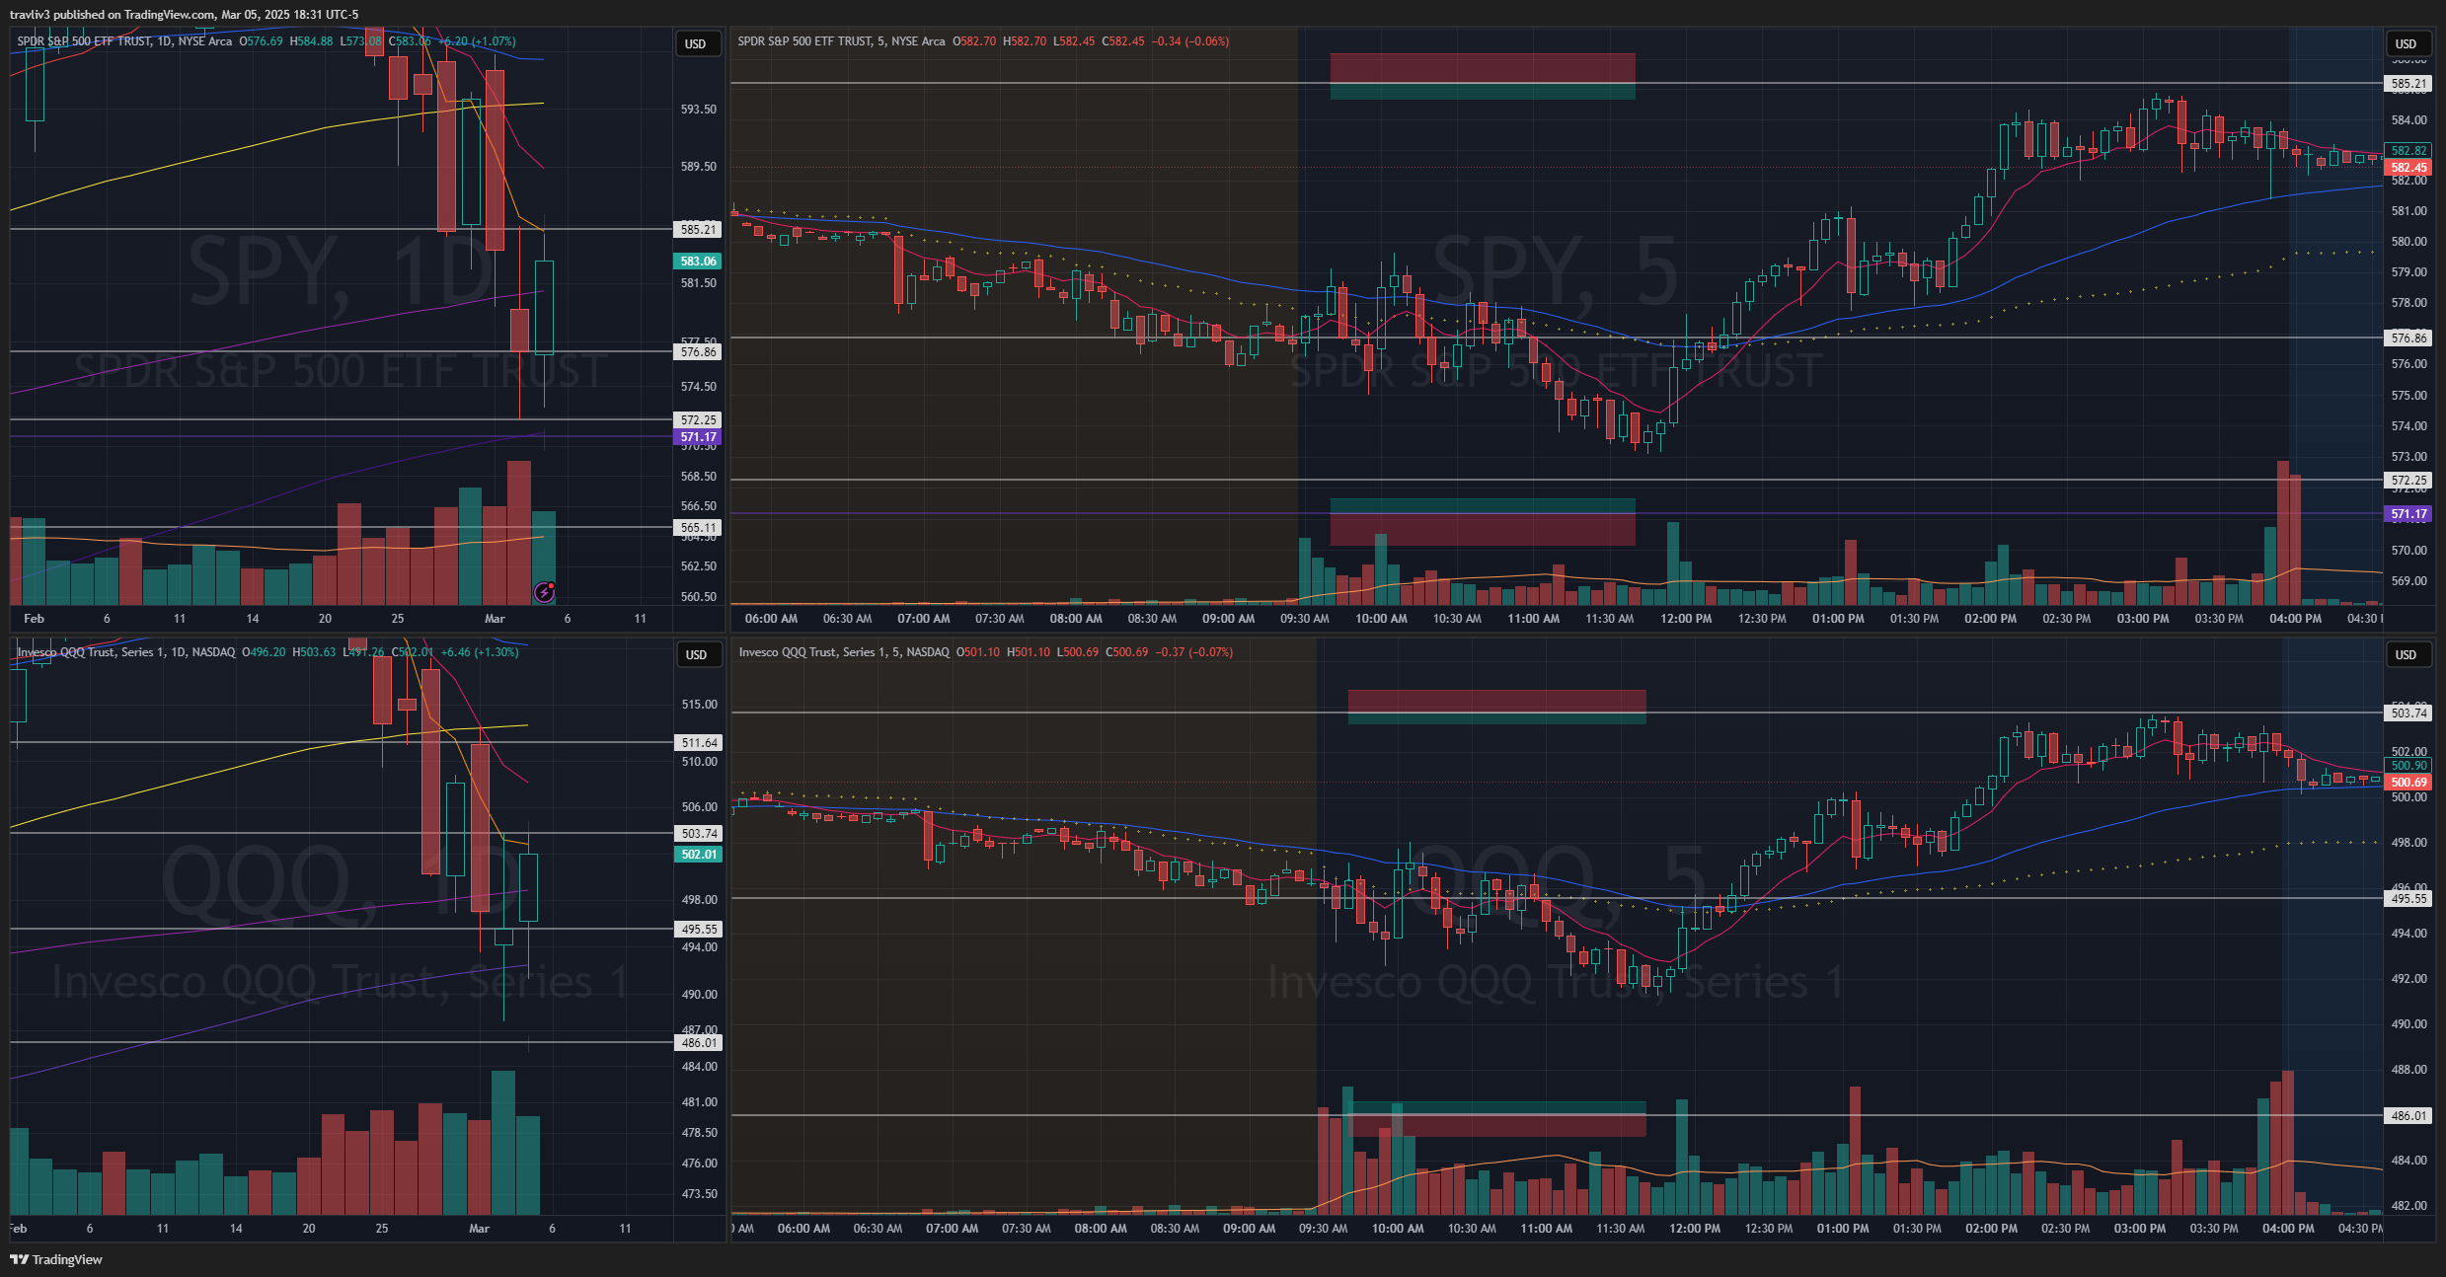Open USD currency selector on SPY 1D chart
Image resolution: width=2446 pixels, height=1277 pixels.
tap(696, 43)
